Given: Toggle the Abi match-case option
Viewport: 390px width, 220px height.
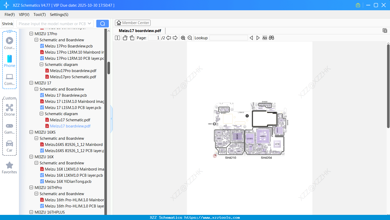Looking at the screenshot, I should point(265,38).
